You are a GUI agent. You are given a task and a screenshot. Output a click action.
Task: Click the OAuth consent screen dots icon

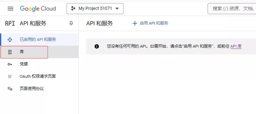click(x=10, y=77)
